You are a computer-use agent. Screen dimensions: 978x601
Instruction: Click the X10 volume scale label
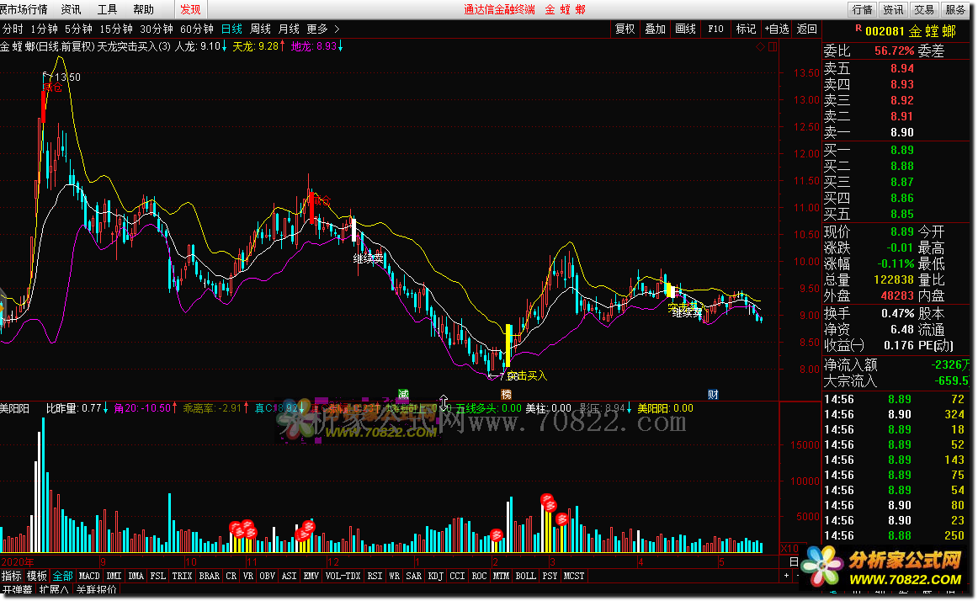[x=789, y=549]
